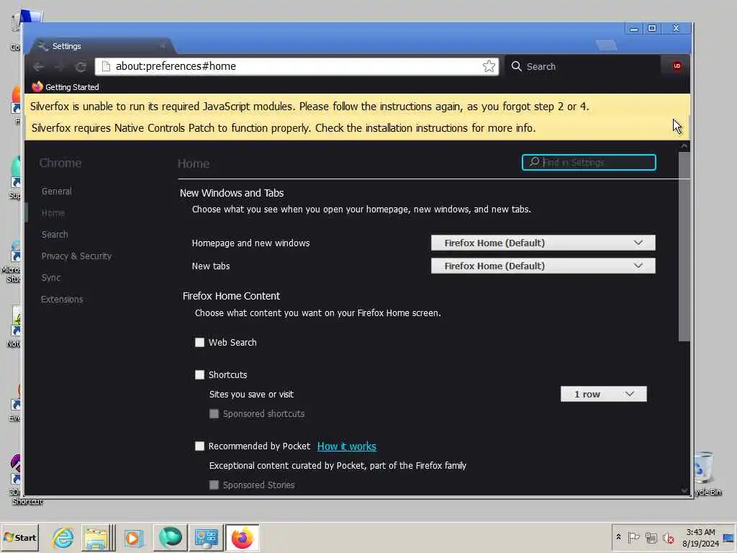
Task: Toggle the Recommended by Pocket checkbox
Action: click(x=200, y=446)
